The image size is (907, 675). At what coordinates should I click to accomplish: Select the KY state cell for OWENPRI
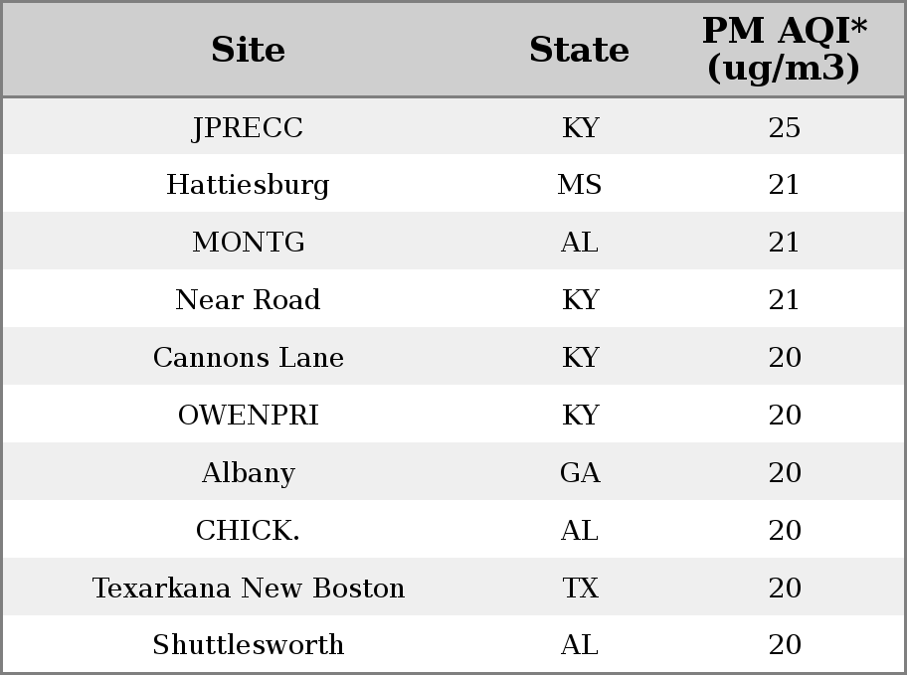click(580, 415)
